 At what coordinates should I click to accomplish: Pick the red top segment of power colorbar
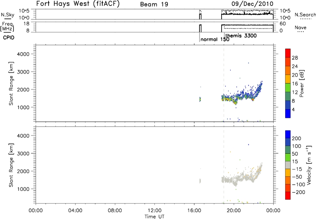coord(288,53)
